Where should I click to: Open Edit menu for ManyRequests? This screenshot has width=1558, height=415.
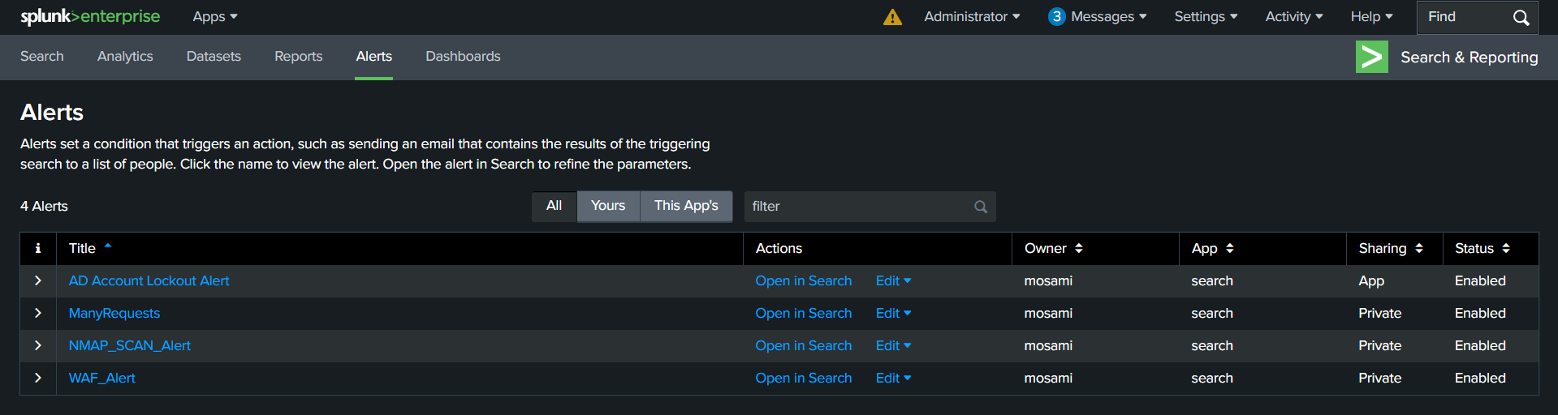[893, 313]
